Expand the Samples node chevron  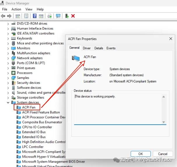(8, 78)
